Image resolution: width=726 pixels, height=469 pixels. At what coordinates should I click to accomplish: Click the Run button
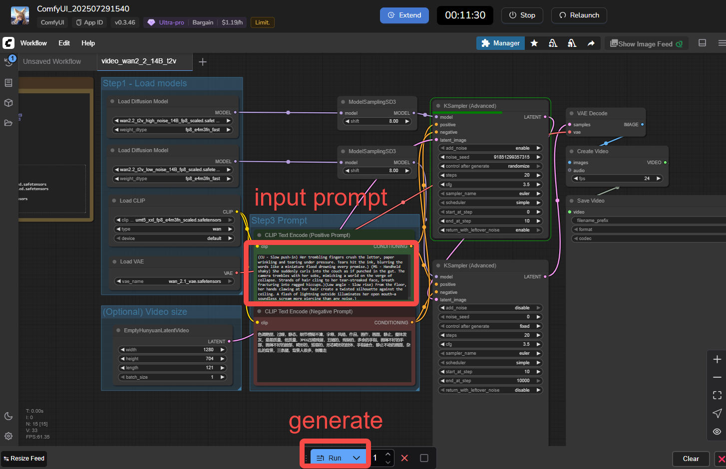(x=330, y=458)
